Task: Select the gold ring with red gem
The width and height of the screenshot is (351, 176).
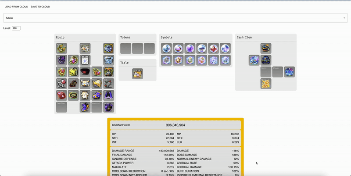Action: coord(61,72)
